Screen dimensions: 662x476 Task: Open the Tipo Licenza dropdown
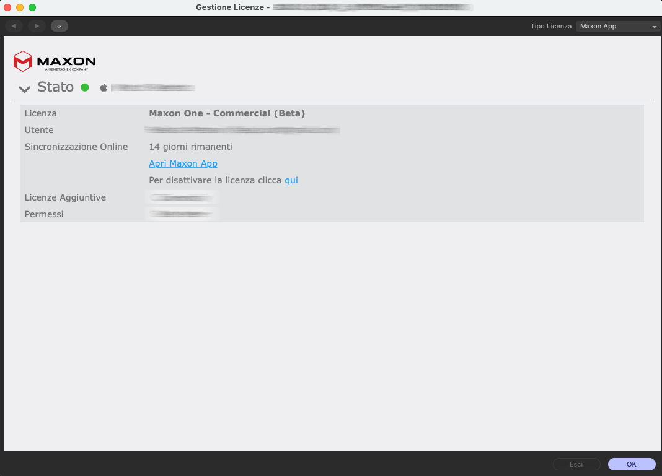(618, 26)
